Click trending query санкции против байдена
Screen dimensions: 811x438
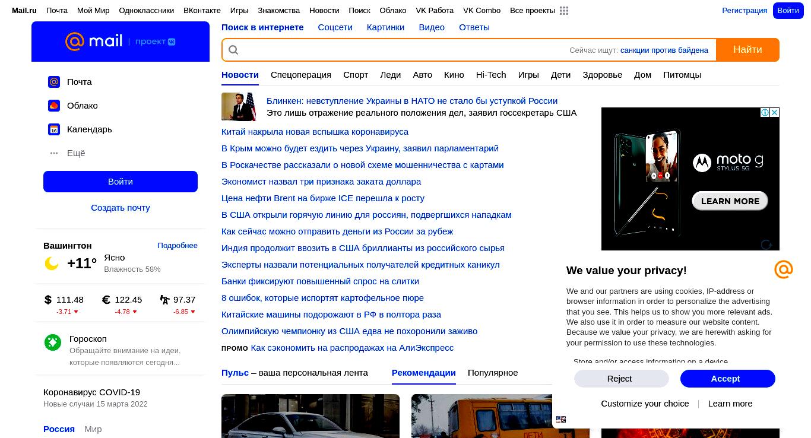[664, 50]
